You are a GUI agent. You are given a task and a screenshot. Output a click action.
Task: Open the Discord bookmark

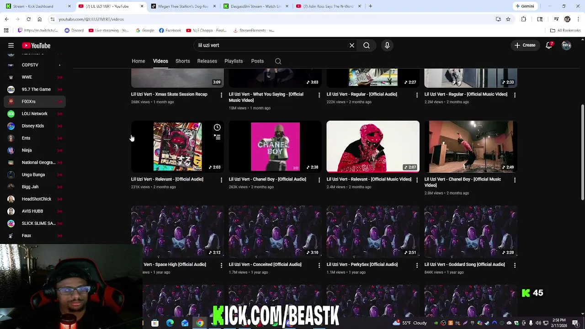pyautogui.click(x=74, y=31)
